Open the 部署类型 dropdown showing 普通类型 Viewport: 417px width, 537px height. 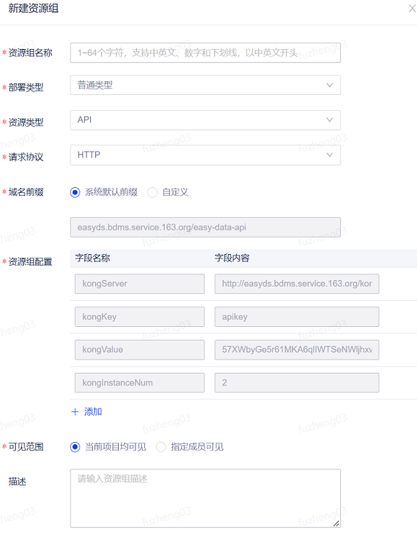click(205, 85)
